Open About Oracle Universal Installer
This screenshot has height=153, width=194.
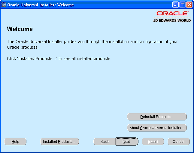157,128
